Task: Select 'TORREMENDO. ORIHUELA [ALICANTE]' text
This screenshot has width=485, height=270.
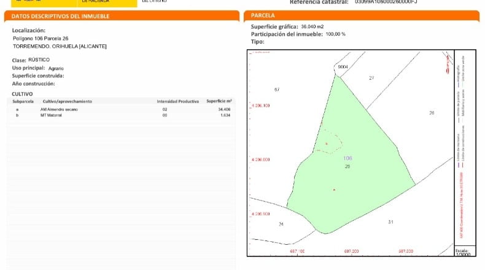Action: (60, 47)
